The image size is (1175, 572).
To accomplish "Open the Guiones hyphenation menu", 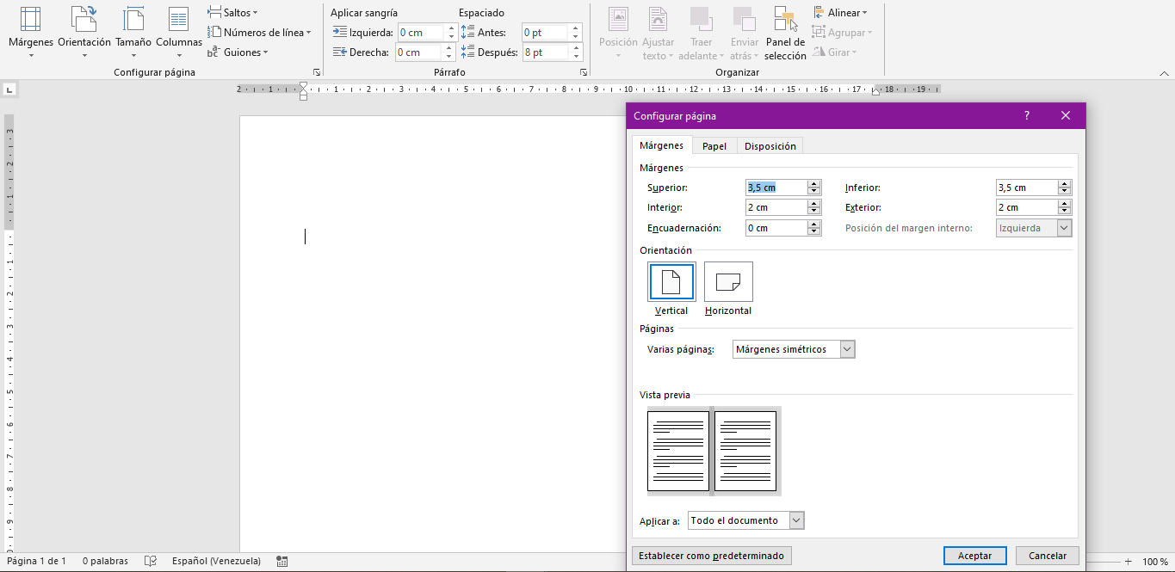I will click(238, 52).
